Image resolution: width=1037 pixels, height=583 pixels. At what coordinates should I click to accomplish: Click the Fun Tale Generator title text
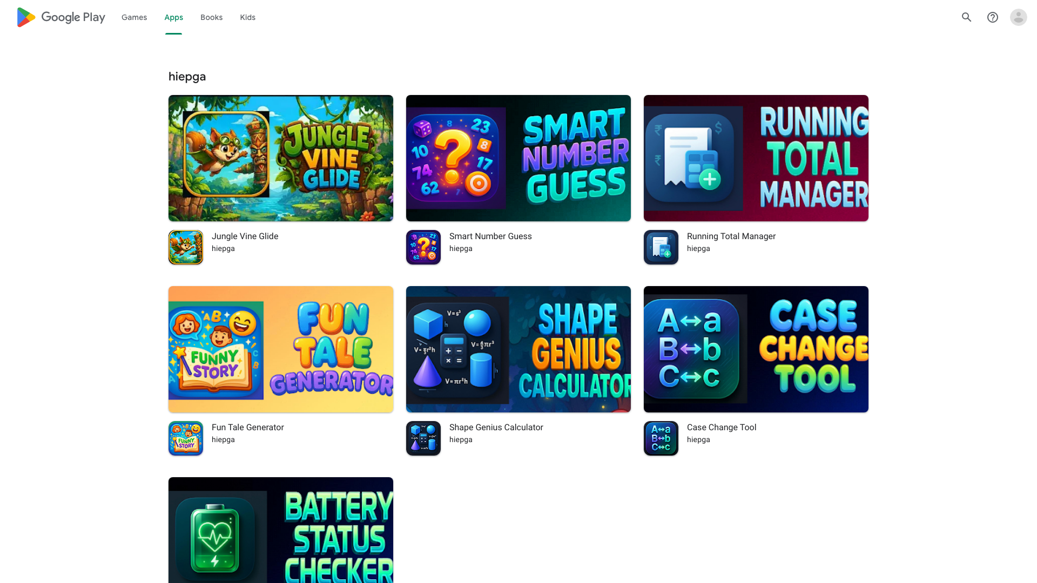[247, 428]
